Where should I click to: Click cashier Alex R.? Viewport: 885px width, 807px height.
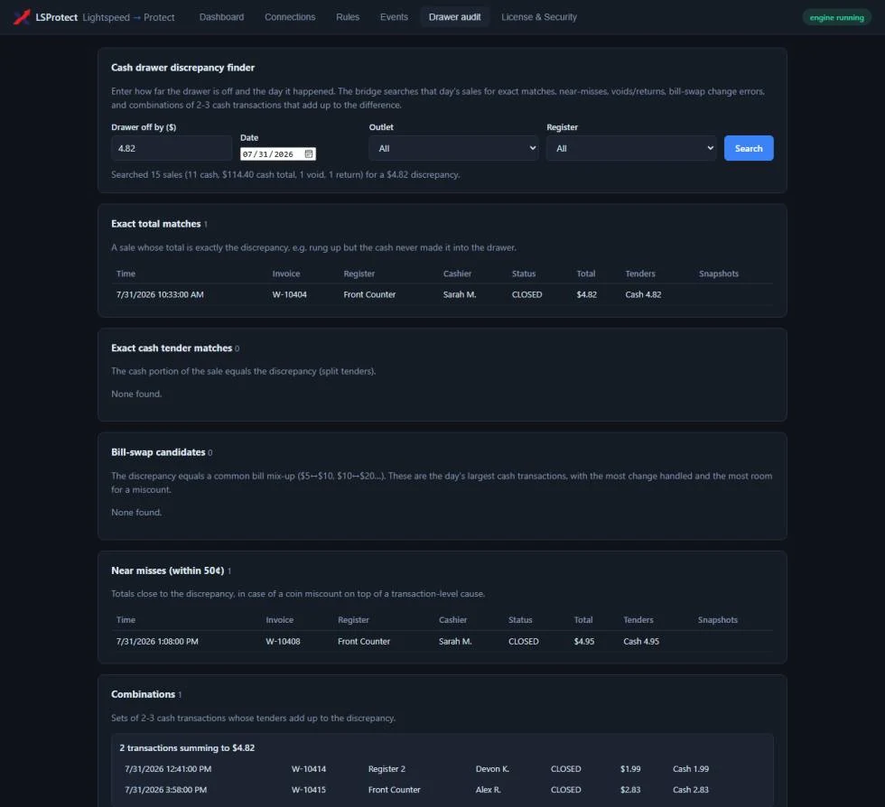(489, 790)
